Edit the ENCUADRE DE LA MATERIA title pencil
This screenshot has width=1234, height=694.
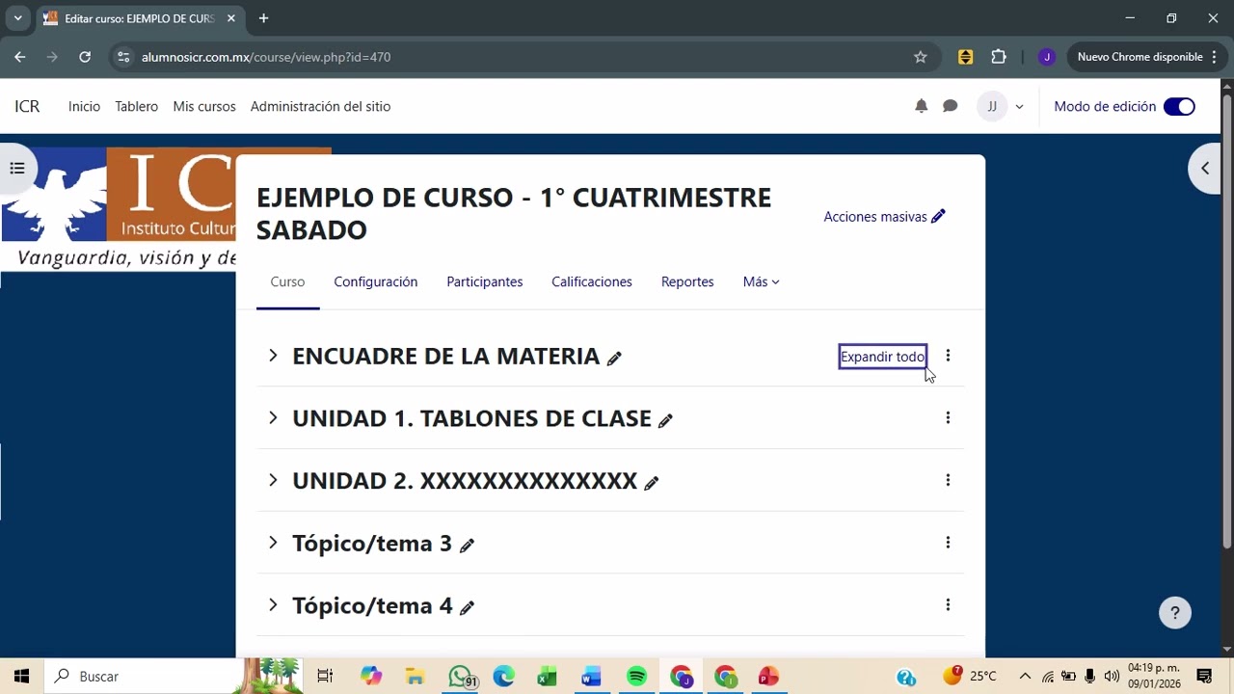pos(614,359)
